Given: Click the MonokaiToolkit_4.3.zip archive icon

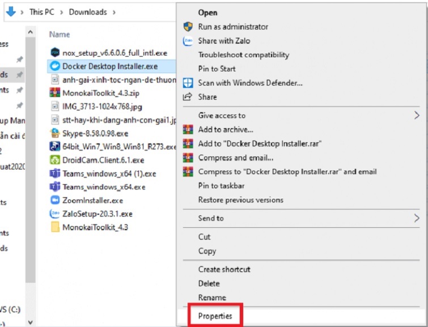Looking at the screenshot, I should [x=55, y=92].
